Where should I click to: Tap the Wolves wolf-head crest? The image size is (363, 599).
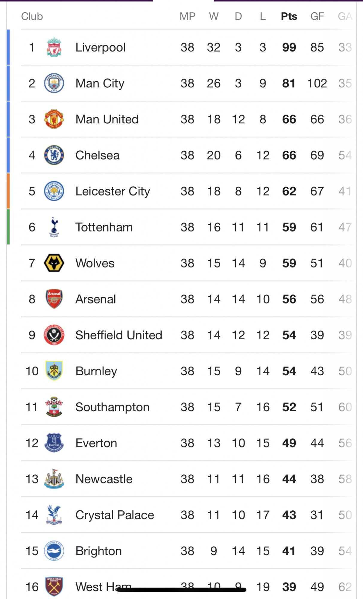(54, 263)
